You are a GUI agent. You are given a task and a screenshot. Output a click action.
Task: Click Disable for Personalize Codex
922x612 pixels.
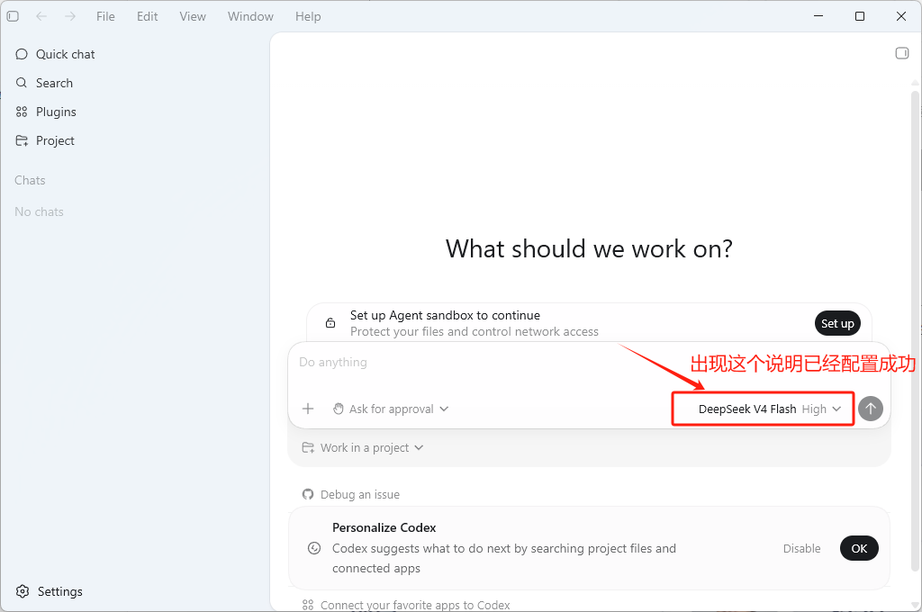(801, 548)
